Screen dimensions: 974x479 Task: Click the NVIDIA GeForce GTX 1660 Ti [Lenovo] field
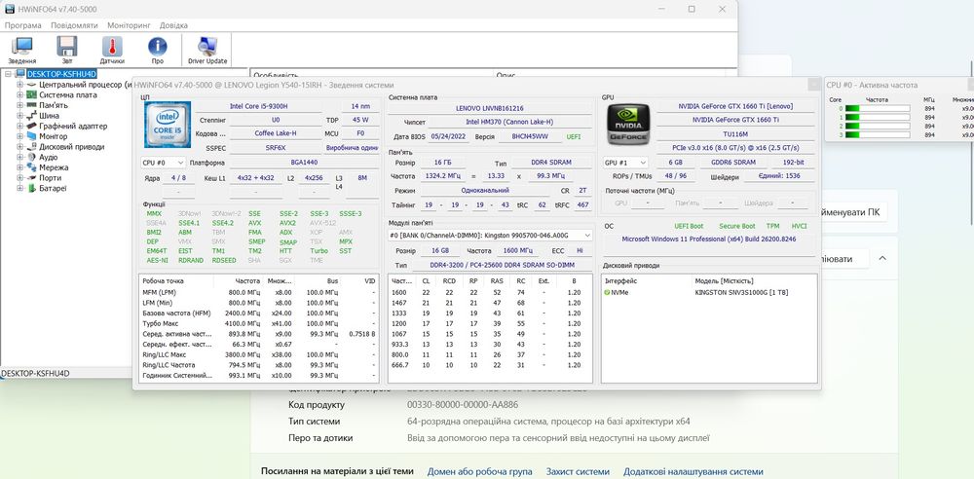click(x=734, y=106)
